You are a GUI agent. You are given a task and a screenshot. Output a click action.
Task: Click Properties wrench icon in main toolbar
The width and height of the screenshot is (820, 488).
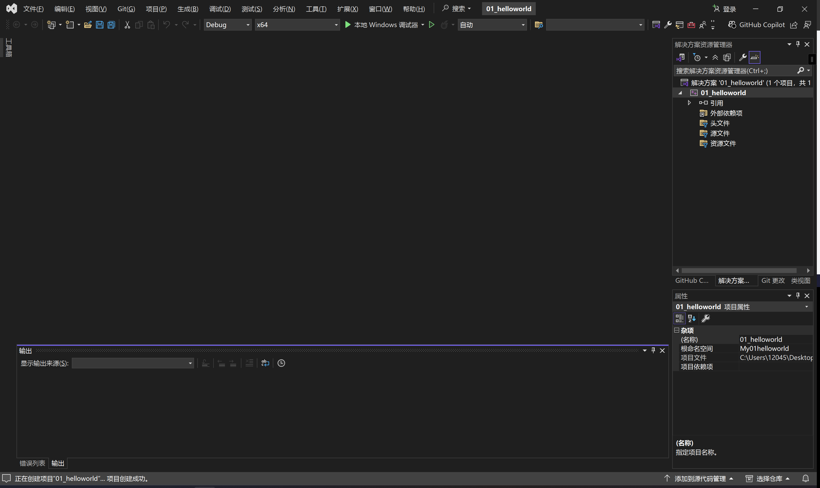(x=668, y=25)
